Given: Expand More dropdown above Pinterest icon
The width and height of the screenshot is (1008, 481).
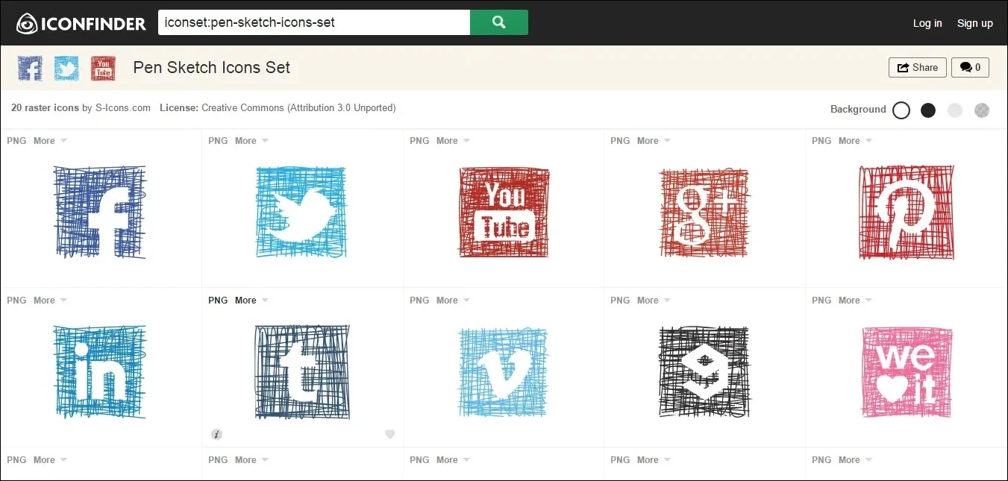Looking at the screenshot, I should pyautogui.click(x=855, y=141).
